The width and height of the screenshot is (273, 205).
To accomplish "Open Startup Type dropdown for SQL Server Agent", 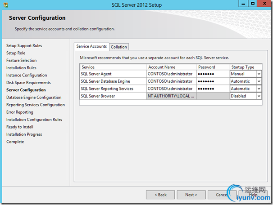I will (x=259, y=74).
